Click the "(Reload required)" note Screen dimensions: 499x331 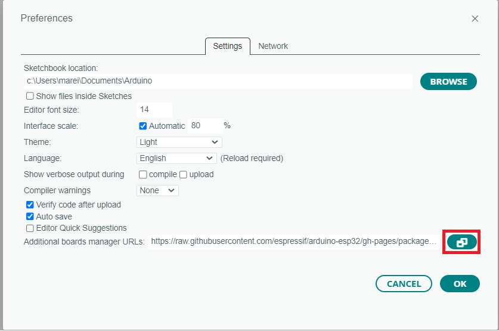coord(252,159)
